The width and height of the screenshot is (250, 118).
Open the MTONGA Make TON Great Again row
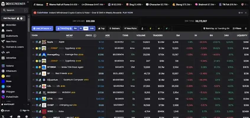[140, 67]
